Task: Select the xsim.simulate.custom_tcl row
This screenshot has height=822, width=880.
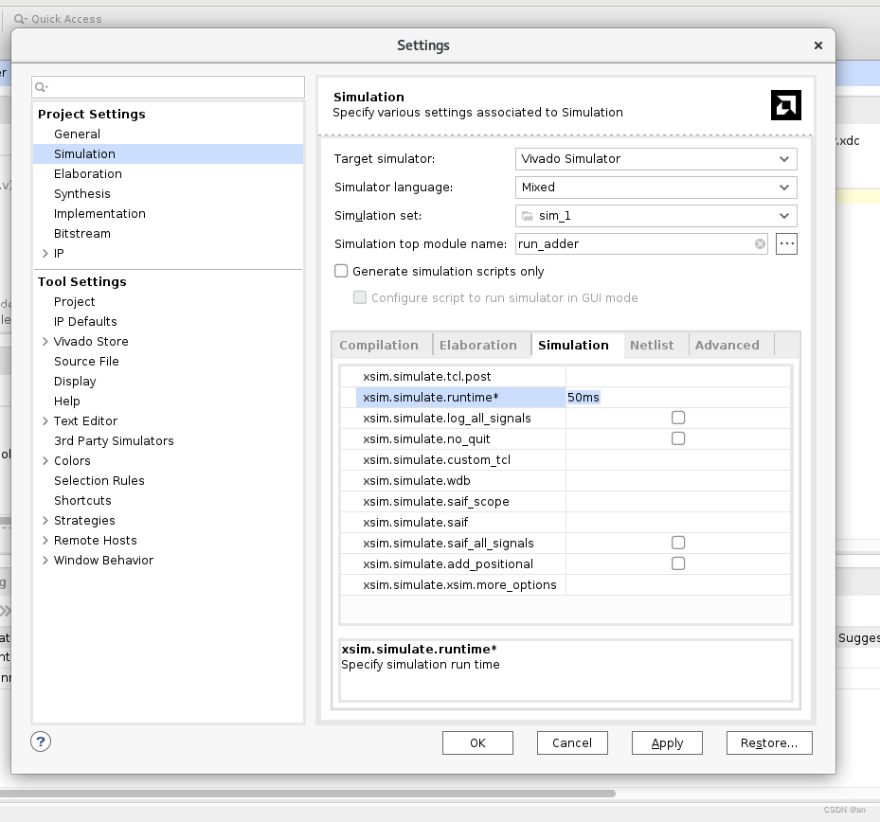Action: [566, 459]
